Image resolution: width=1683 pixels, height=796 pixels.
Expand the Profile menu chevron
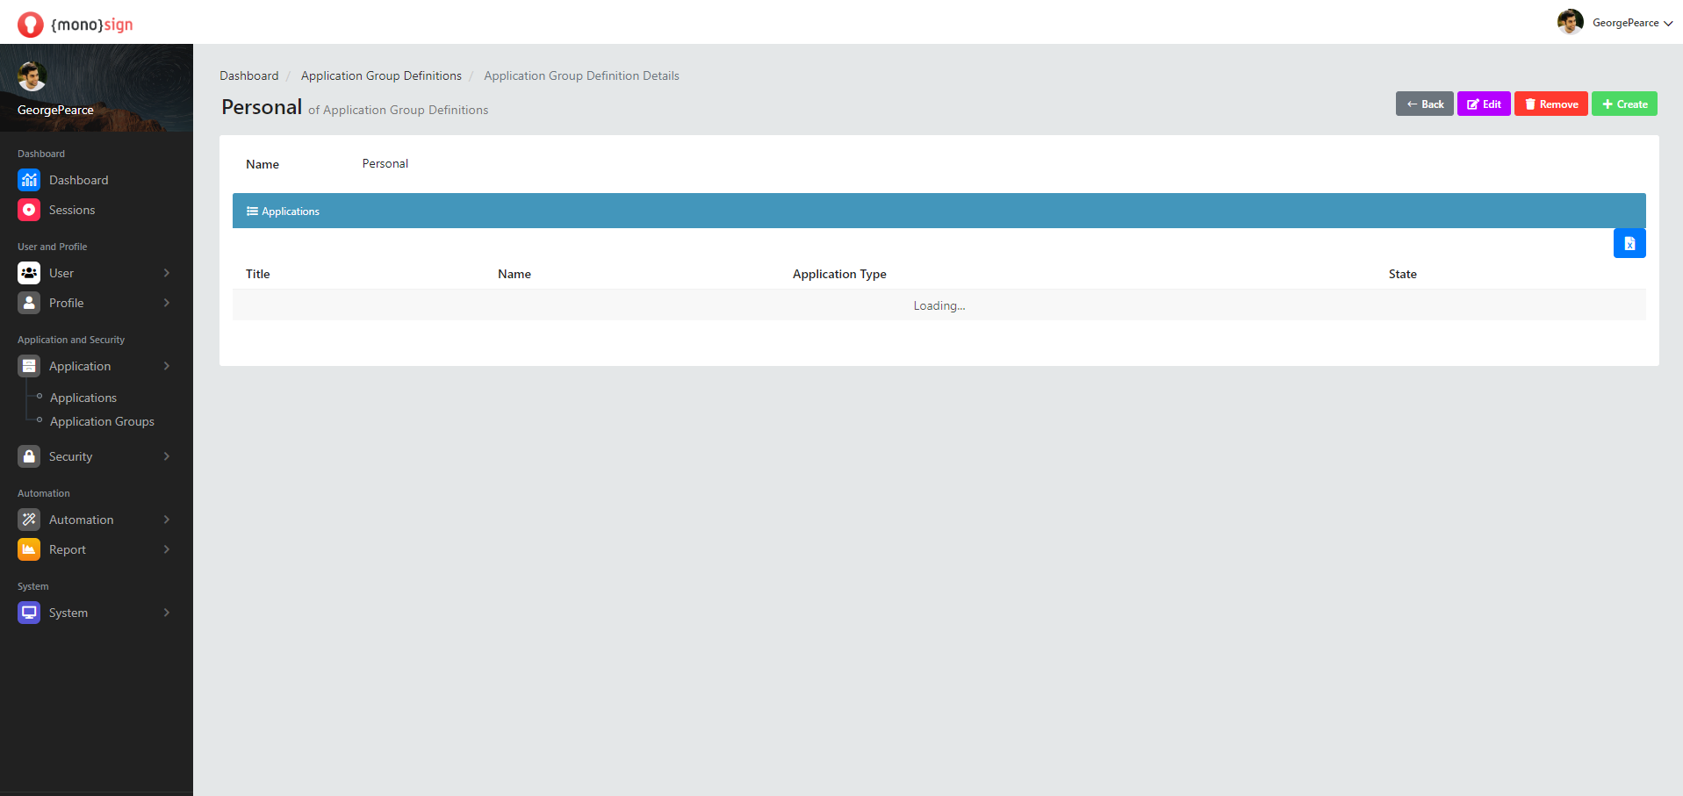pos(167,303)
